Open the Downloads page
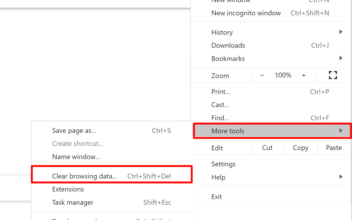The width and height of the screenshot is (352, 220). point(228,45)
